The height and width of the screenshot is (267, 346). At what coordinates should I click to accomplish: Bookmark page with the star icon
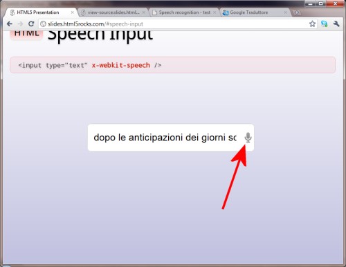click(312, 24)
